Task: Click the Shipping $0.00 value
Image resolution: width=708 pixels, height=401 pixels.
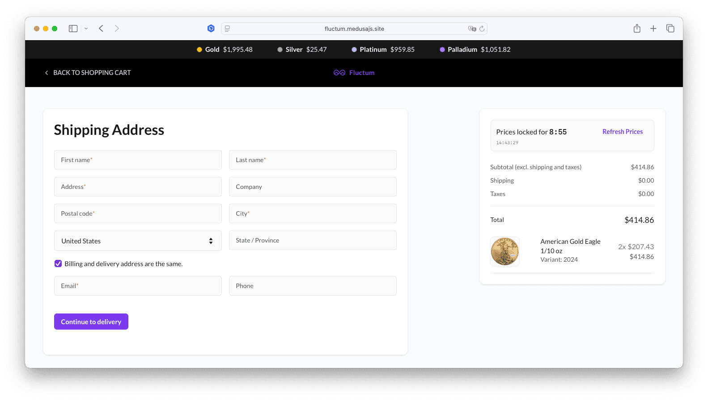Action: (646, 180)
